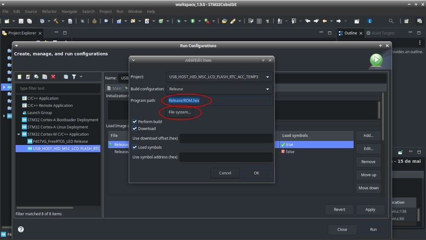This screenshot has height=240, width=426.
Task: Open the Navigate menu
Action: pyautogui.click(x=69, y=12)
